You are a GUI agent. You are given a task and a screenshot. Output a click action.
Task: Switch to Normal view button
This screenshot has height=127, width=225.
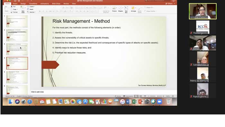pos(136,96)
